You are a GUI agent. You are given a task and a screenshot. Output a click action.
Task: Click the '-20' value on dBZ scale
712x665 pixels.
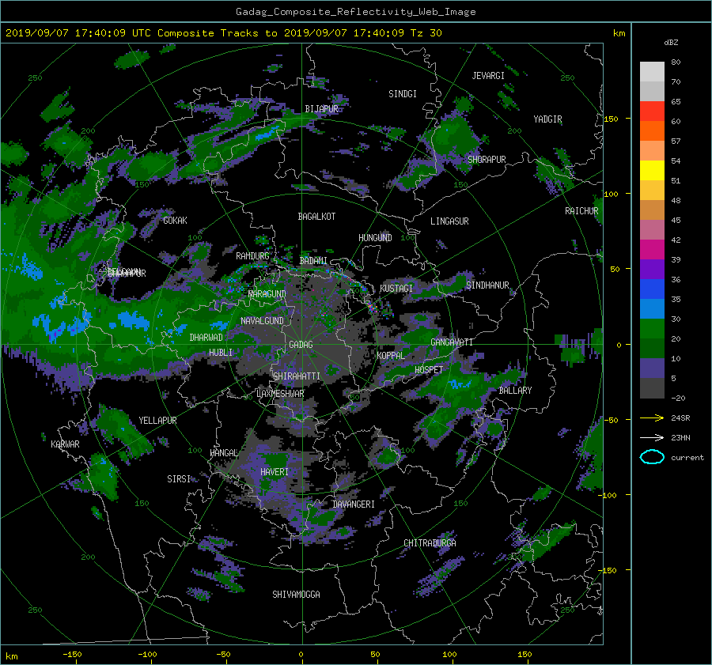(x=677, y=398)
